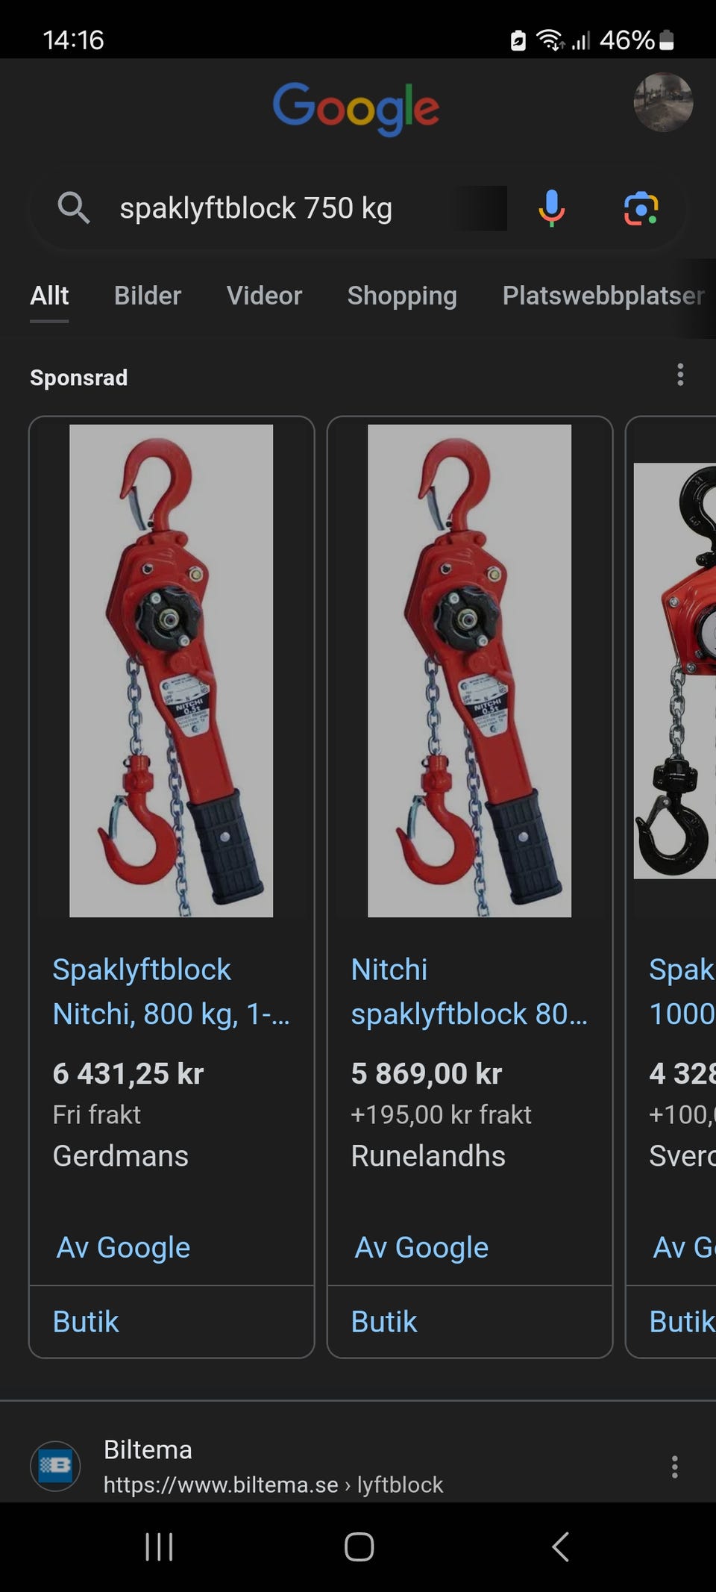Open the Biltema result three-dot menu
Viewport: 716px width, 1592px height.
click(674, 1467)
